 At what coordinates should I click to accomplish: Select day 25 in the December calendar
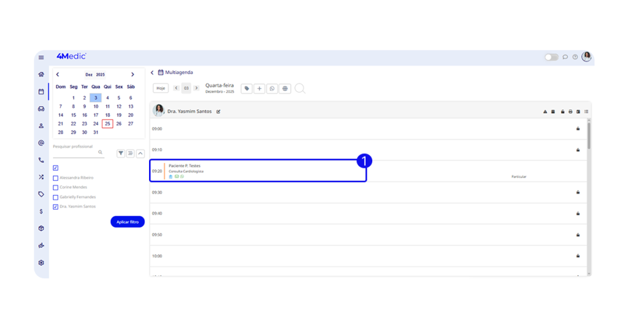pos(107,124)
